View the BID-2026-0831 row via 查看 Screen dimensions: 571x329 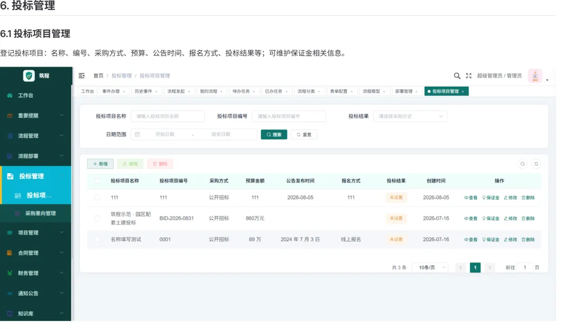[471, 219]
